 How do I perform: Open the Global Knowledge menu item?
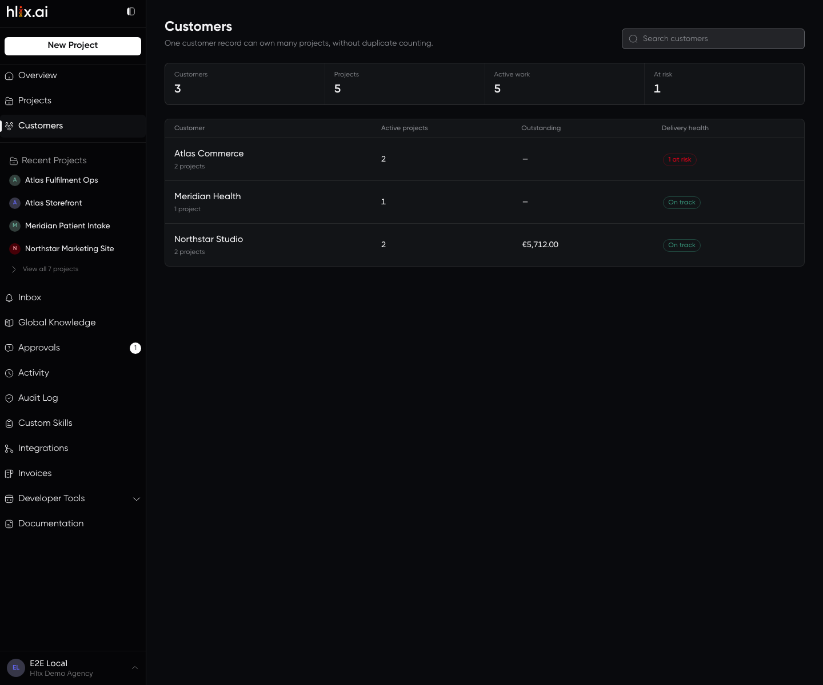coord(73,323)
